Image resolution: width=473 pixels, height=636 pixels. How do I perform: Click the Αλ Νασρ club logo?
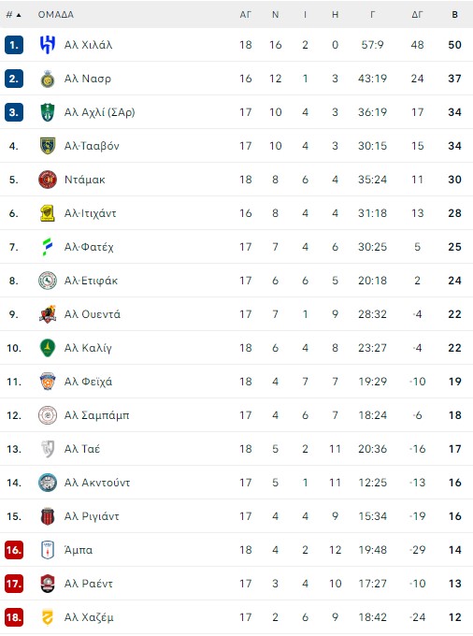click(48, 79)
